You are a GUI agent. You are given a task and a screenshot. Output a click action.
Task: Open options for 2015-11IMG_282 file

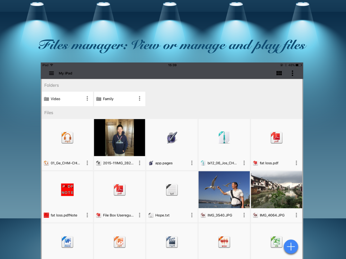tap(139, 163)
